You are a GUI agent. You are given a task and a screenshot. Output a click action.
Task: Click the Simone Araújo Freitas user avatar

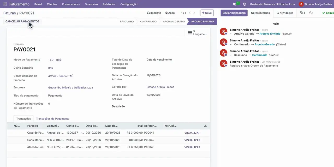pos(301,4)
